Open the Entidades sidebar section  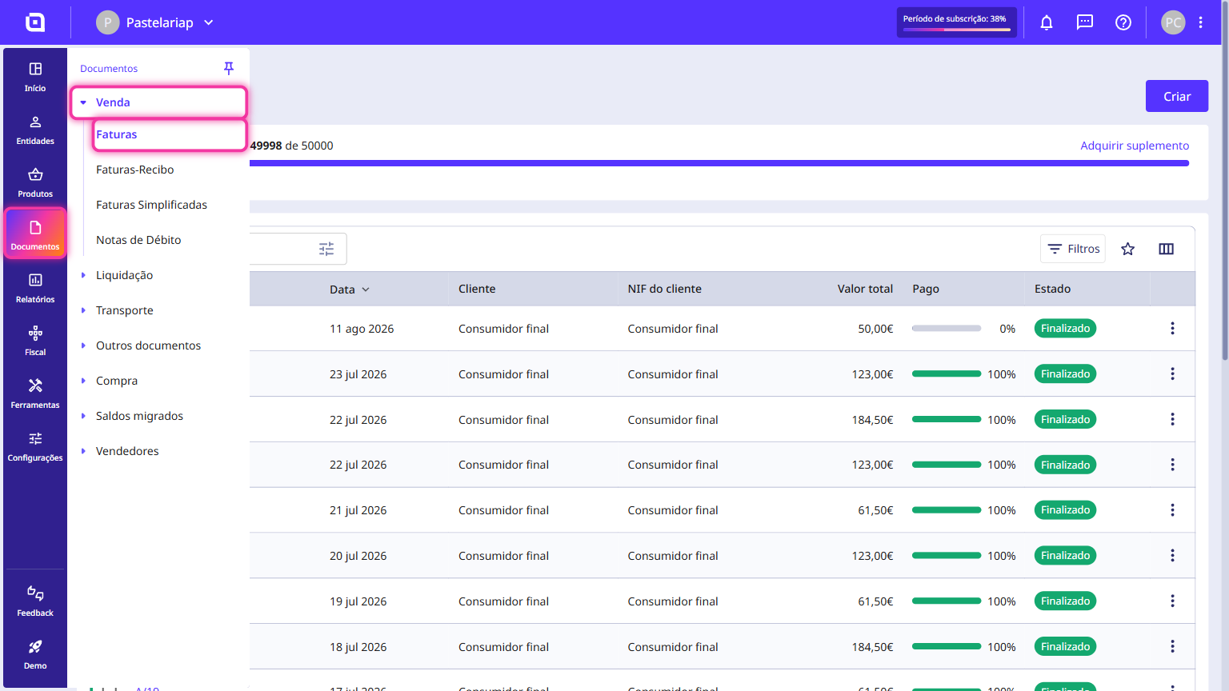click(x=35, y=130)
